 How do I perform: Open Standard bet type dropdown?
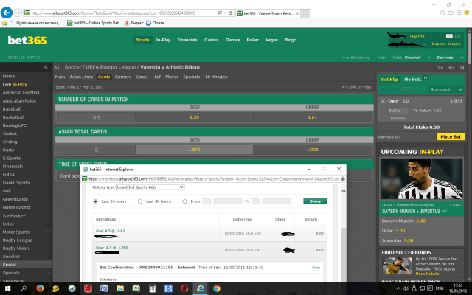pos(445,89)
